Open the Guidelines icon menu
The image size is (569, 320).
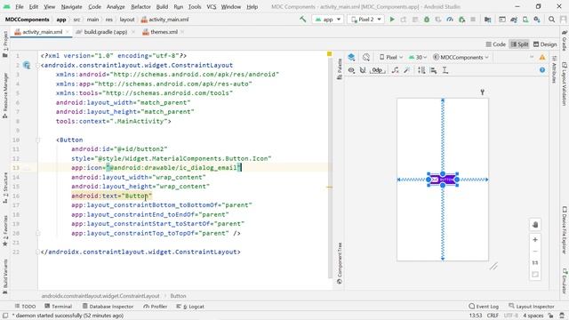[x=445, y=70]
